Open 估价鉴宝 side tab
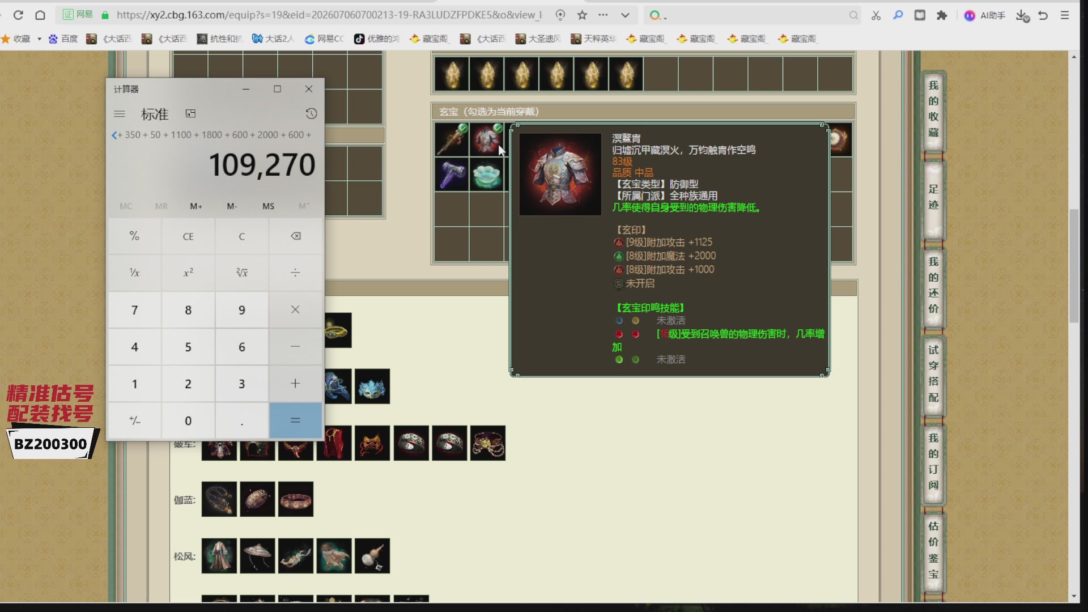Viewport: 1088px width, 612px height. point(933,550)
